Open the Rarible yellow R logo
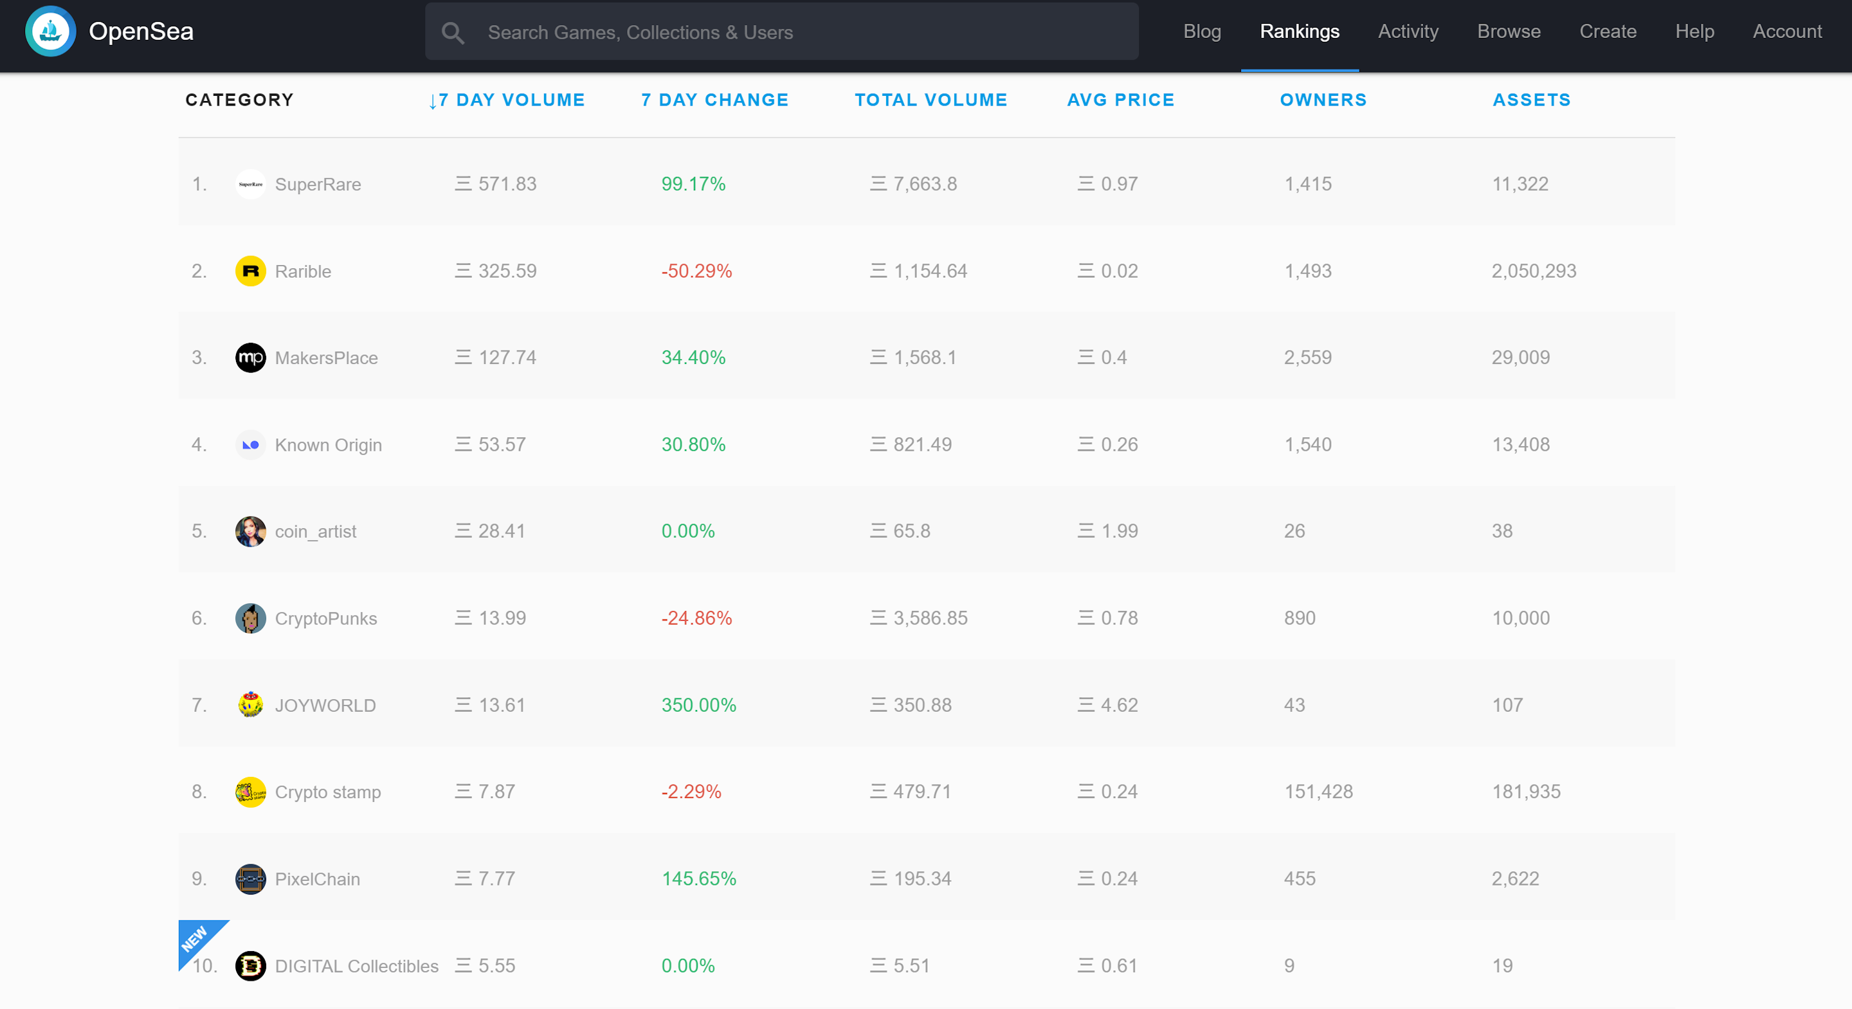Viewport: 1852px width, 1009px height. coord(250,271)
